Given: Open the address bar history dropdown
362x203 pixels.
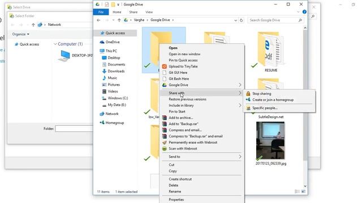Looking at the screenshot, I should (235, 20).
